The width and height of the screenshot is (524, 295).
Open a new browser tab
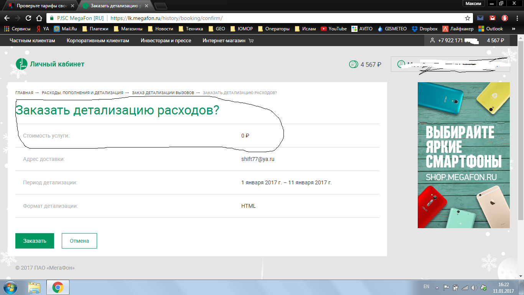(x=161, y=6)
